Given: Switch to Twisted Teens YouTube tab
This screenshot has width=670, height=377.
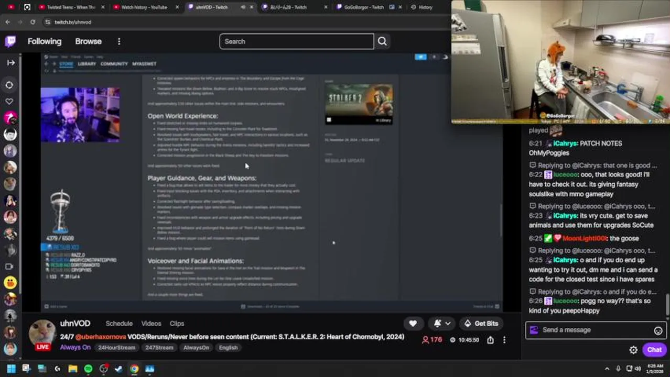Looking at the screenshot, I should click(x=71, y=7).
